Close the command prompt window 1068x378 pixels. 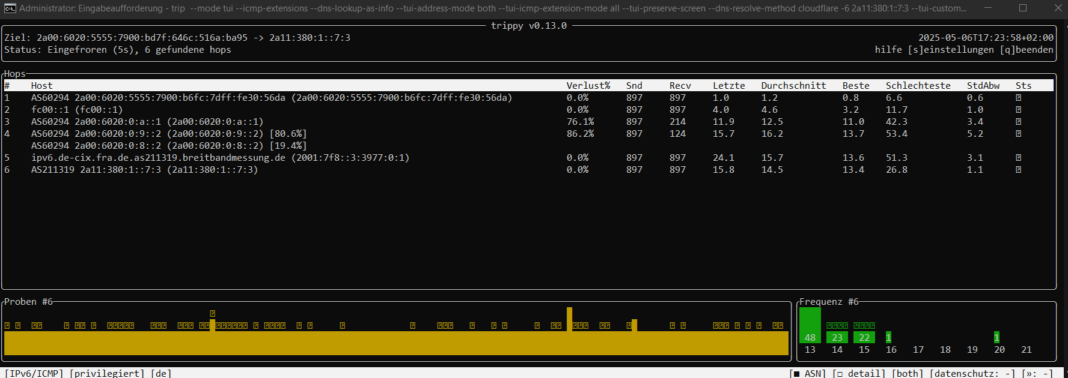[1058, 8]
